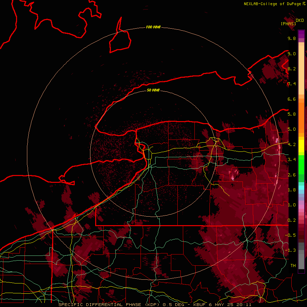
Task: Click the cyan segment of the color bar
Action: coord(301,188)
